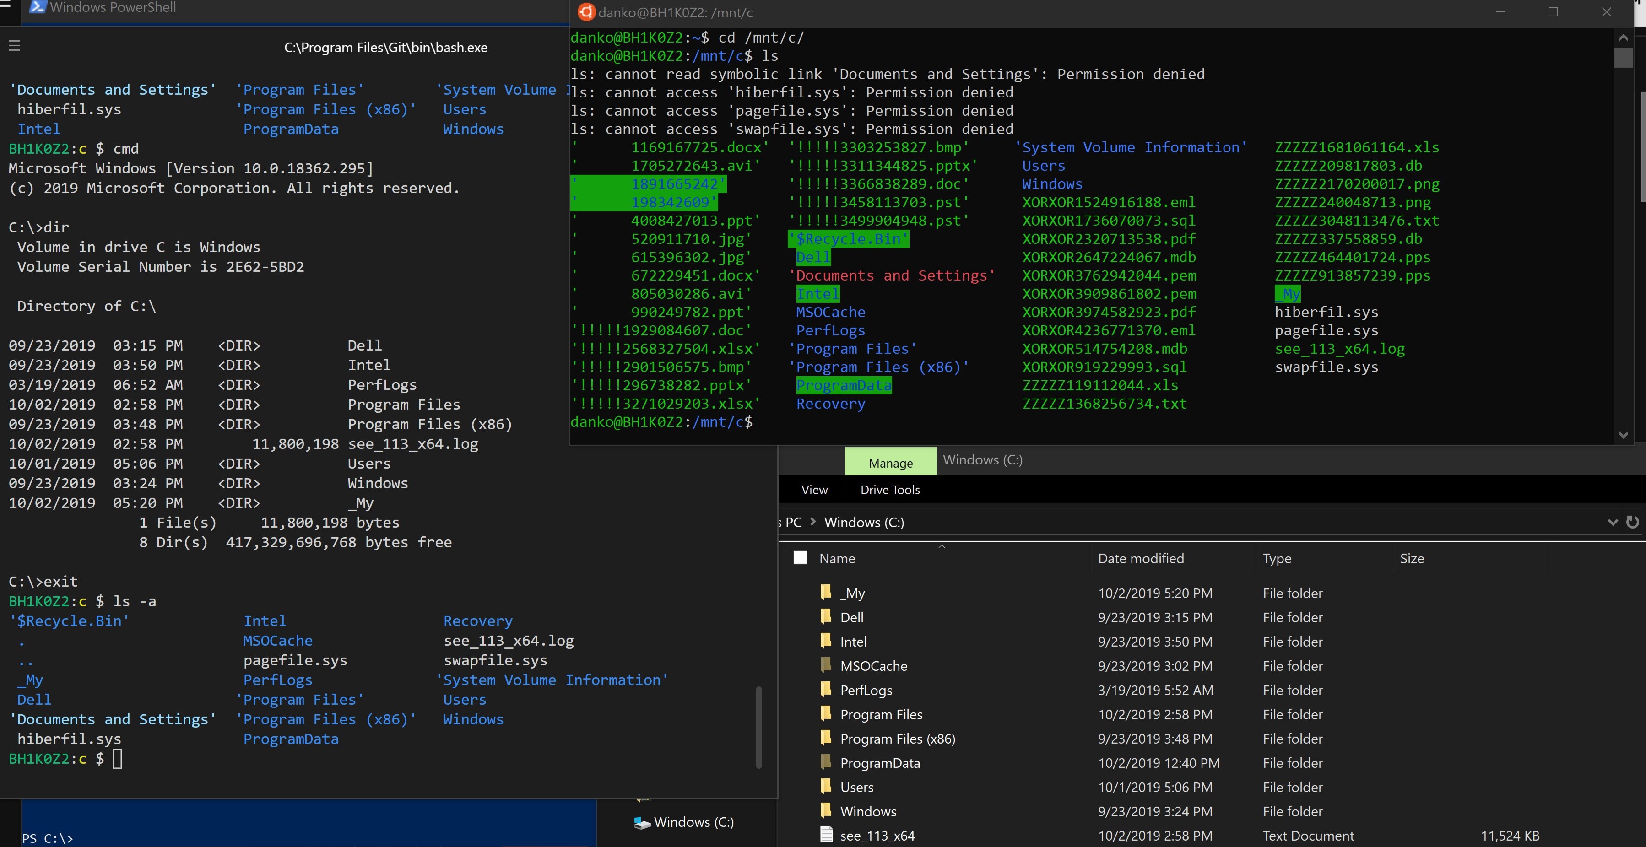The height and width of the screenshot is (847, 1646).
Task: Expand the address bar history dropdown
Action: [x=1612, y=523]
